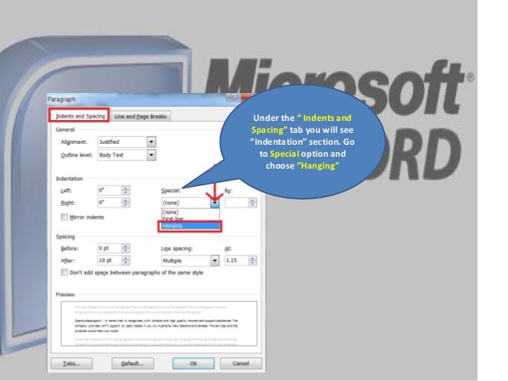Adjust the Right indentation spinner arrows
508x381 pixels.
pyautogui.click(x=126, y=203)
